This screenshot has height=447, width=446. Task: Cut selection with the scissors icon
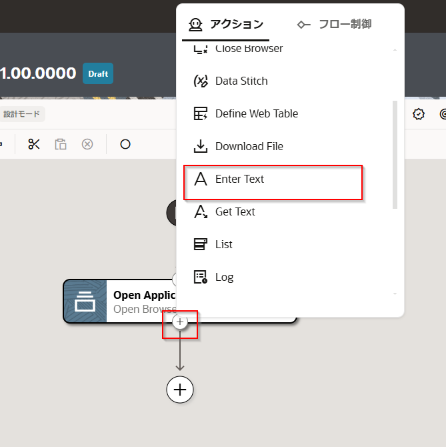[x=34, y=144]
